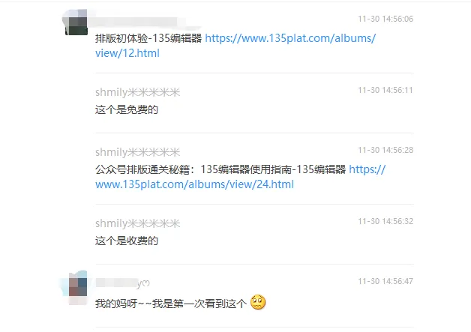The image size is (471, 332).
Task: Click the pixelated avatar beside the last message
Action: point(77,287)
